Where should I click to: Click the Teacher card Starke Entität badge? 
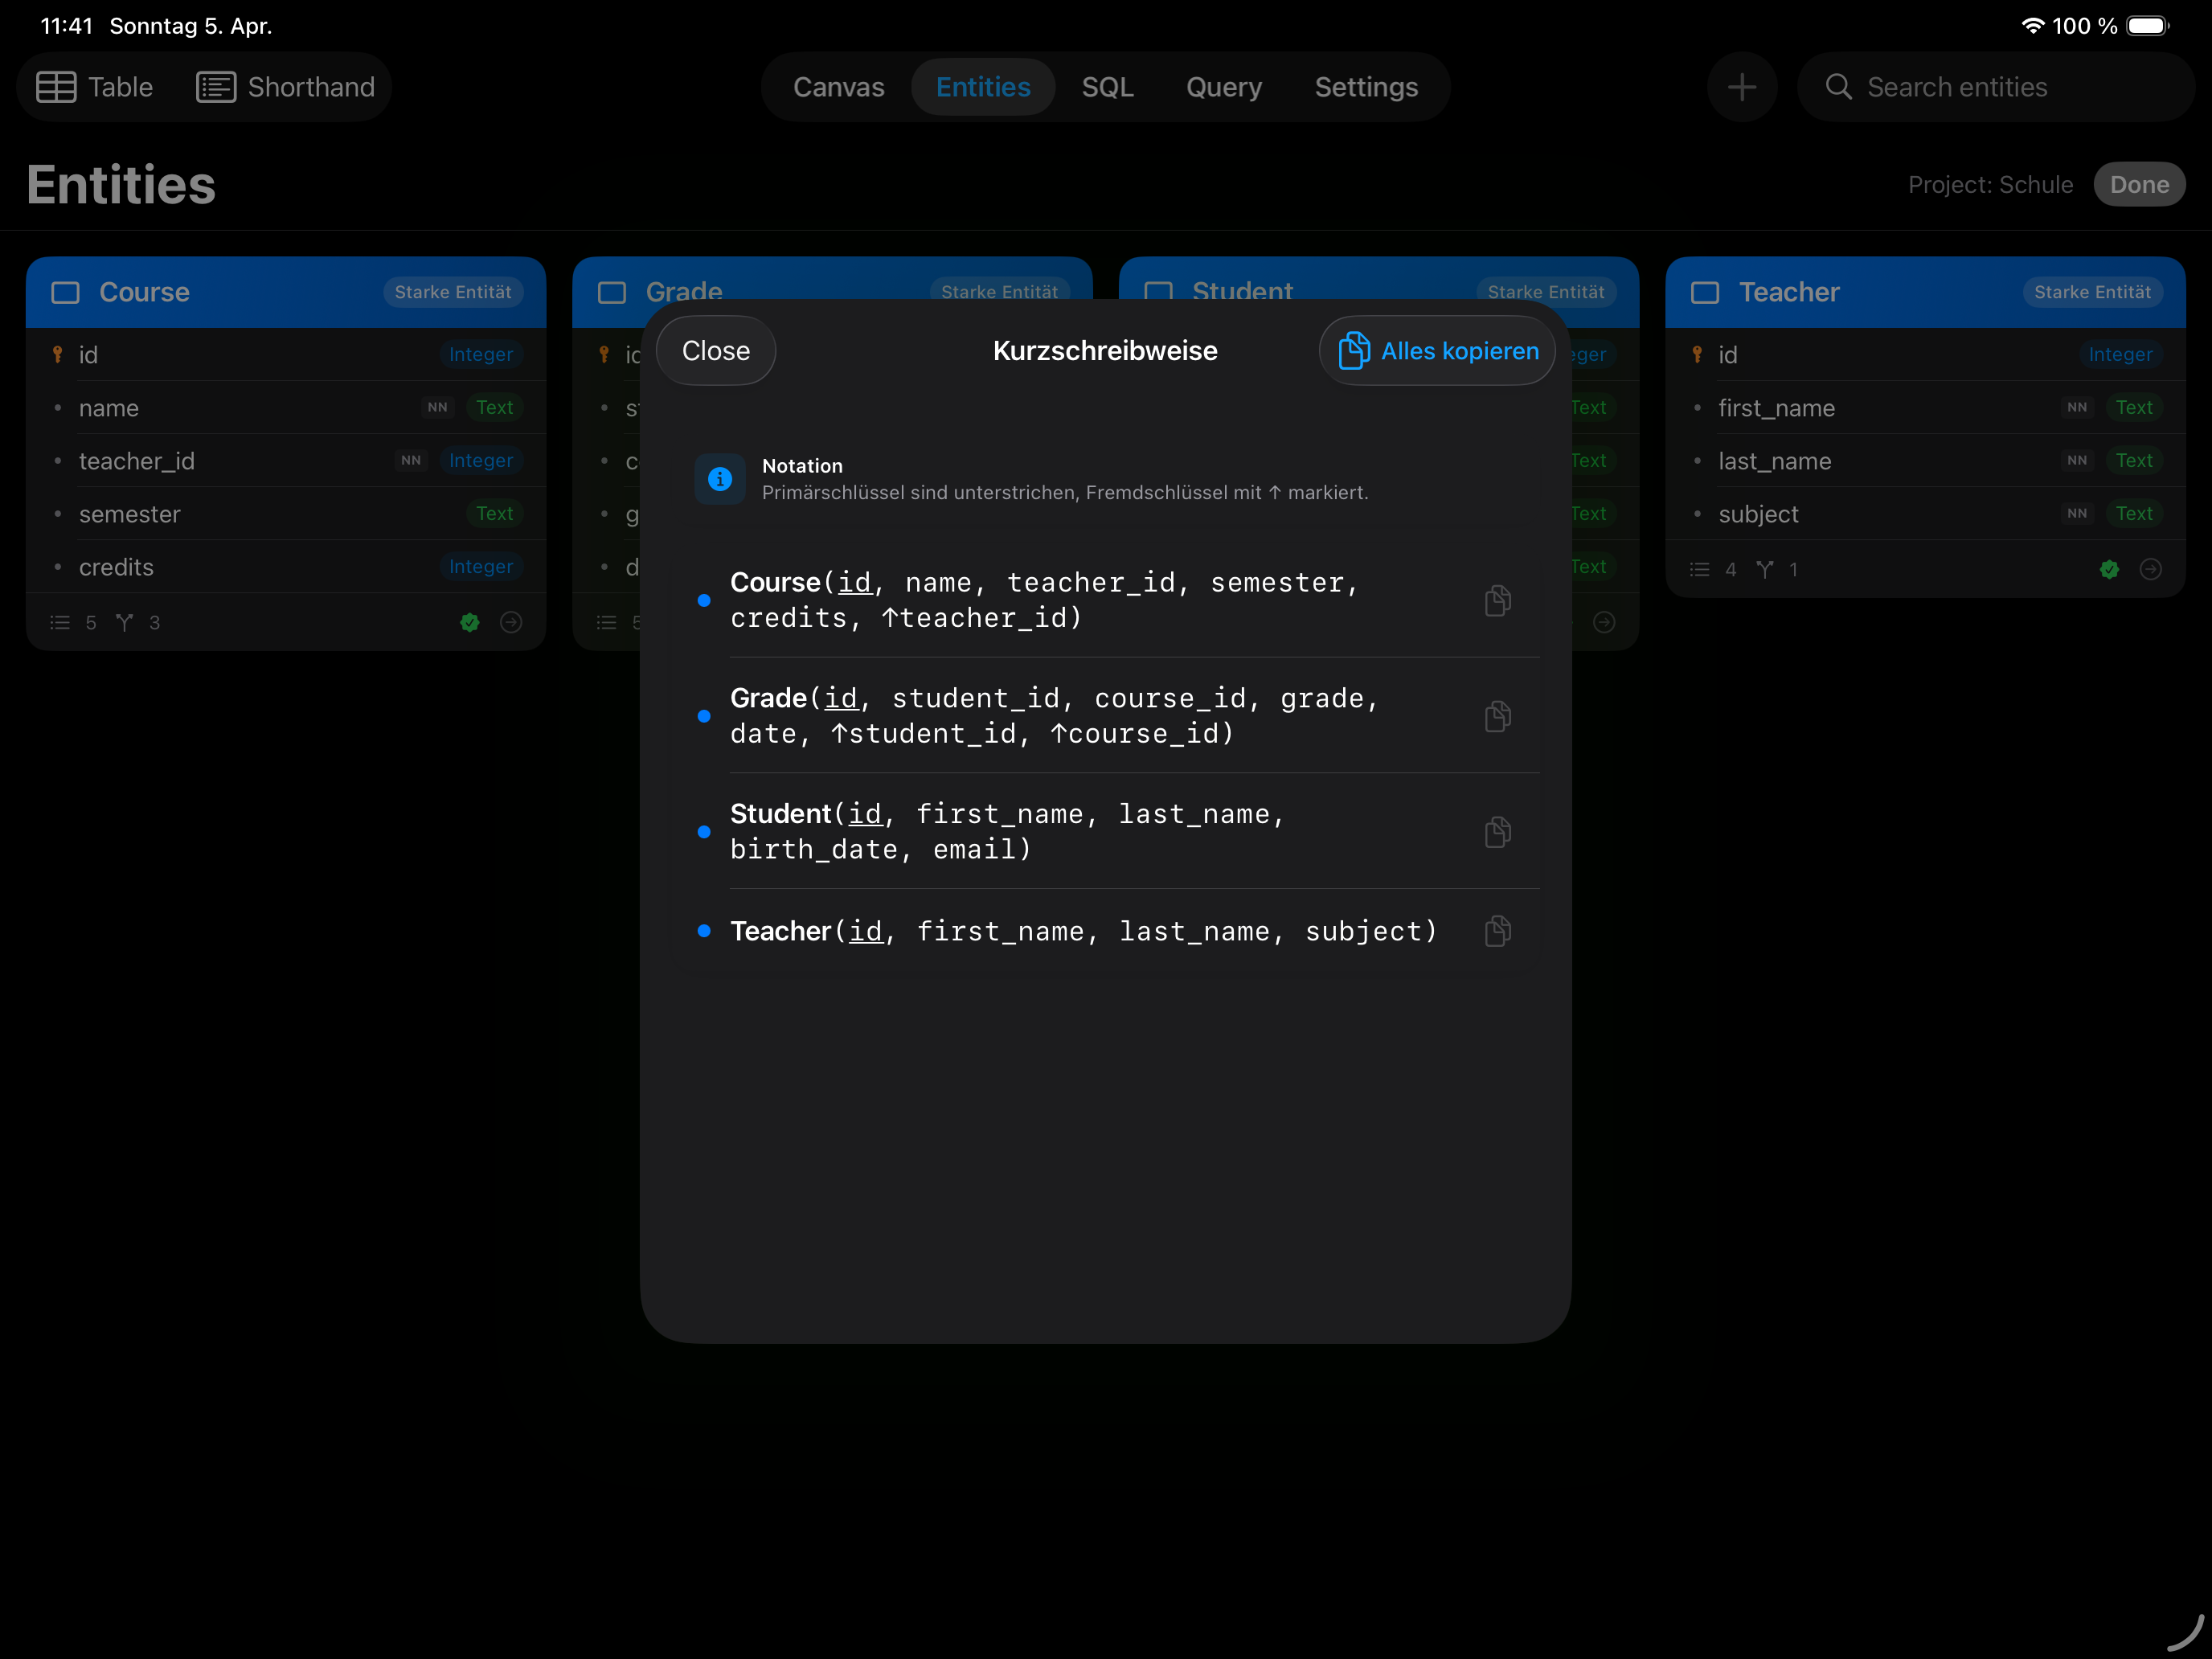tap(2092, 292)
